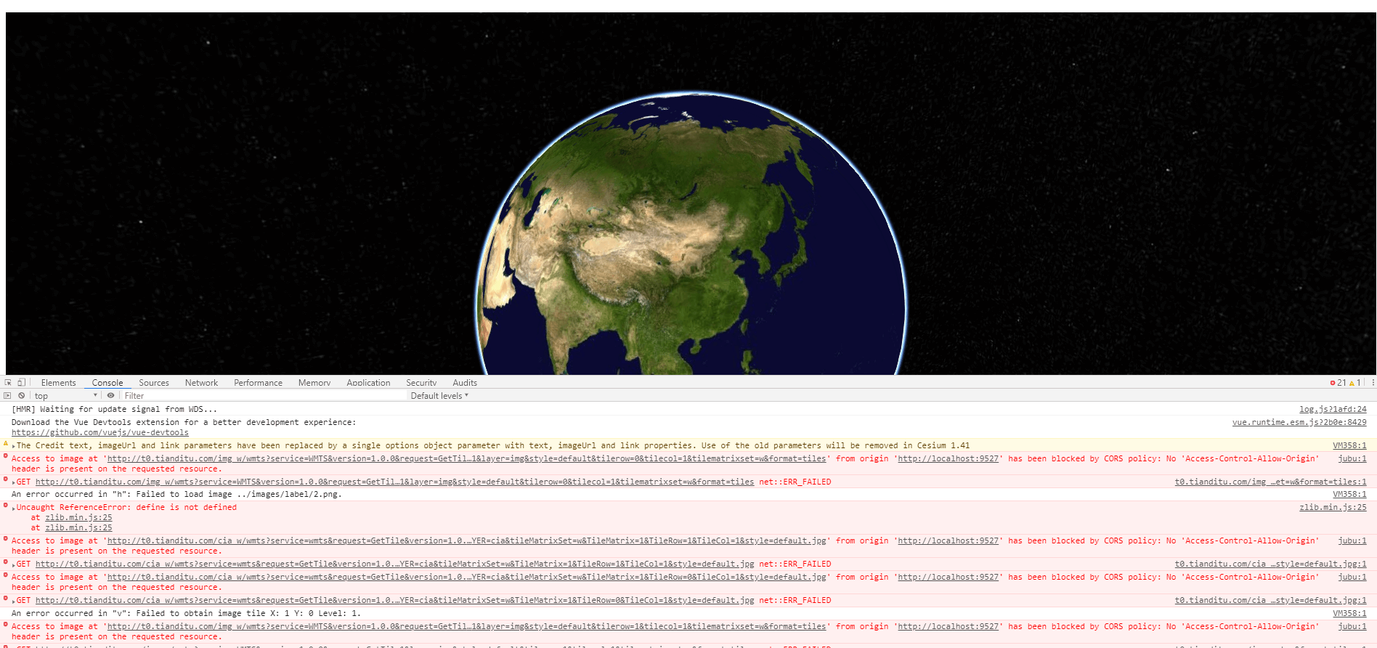Open the localhost:9527 origin link in first CORS error
This screenshot has height=648, width=1377.
point(948,459)
